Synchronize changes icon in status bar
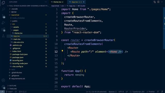 (16, 92)
